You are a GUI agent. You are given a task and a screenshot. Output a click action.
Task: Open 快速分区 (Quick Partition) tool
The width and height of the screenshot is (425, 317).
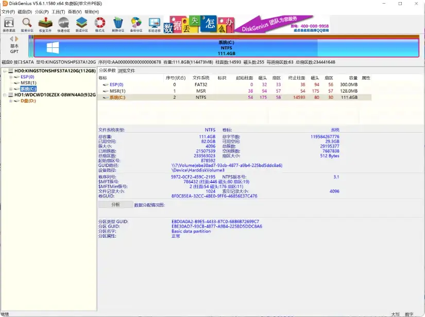tap(64, 23)
